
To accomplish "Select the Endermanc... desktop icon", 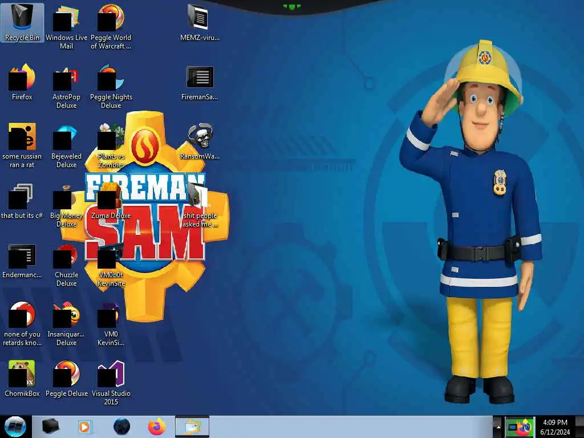I will tap(22, 261).
